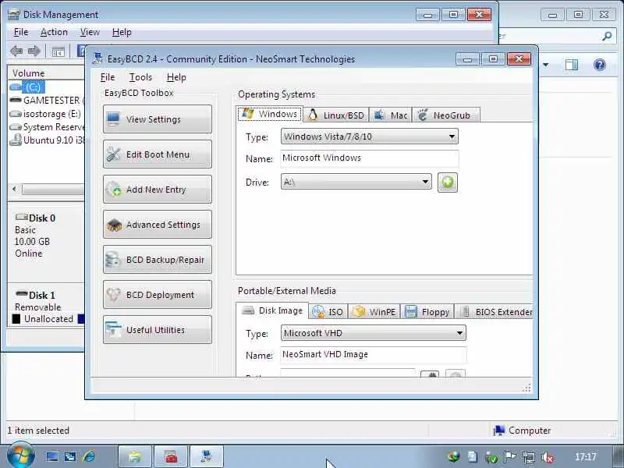Open Edit Boot Menu section
This screenshot has width=624, height=468.
click(x=158, y=154)
